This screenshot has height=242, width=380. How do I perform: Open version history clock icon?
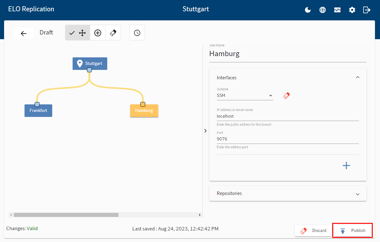137,33
